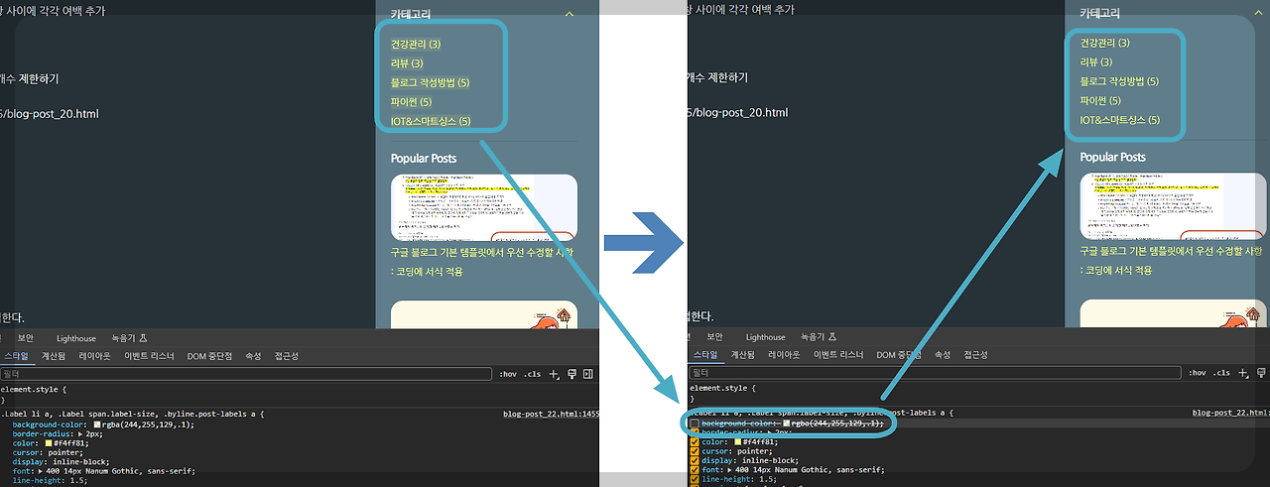Toggle :hov element state in right screenshot
Image resolution: width=1270 pixels, height=487 pixels.
[1198, 374]
